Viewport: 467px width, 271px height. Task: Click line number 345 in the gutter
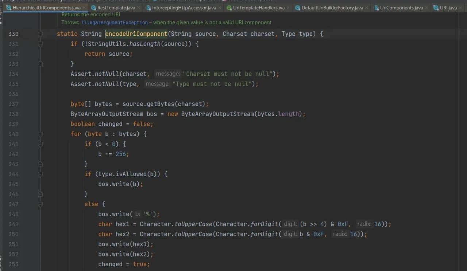tap(13, 184)
